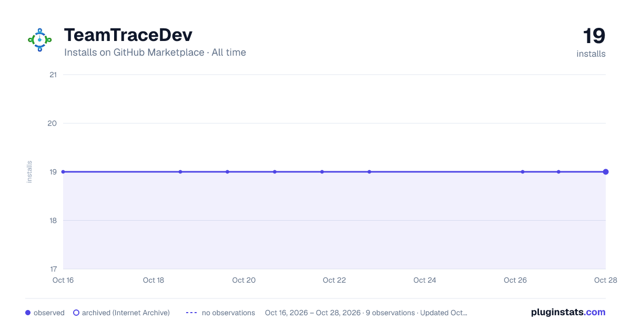Click the y-axis label 20

tap(52, 123)
